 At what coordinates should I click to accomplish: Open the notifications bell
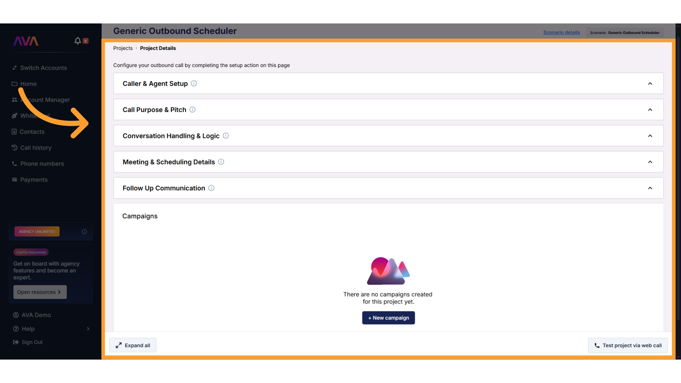pyautogui.click(x=78, y=41)
